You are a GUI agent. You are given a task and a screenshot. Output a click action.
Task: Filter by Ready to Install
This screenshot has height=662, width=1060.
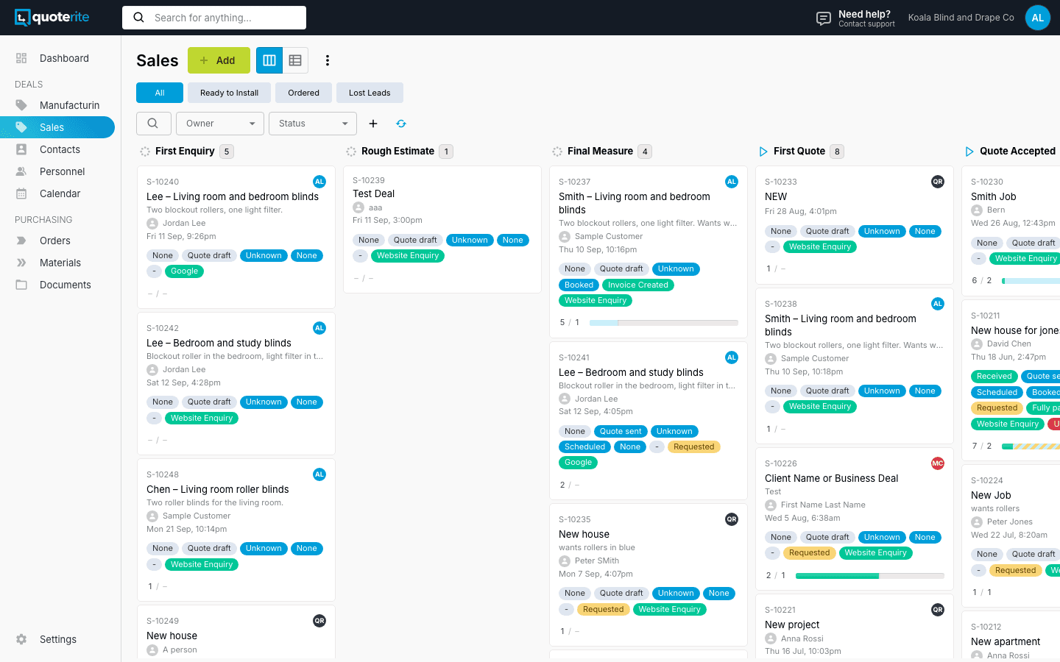click(x=230, y=93)
